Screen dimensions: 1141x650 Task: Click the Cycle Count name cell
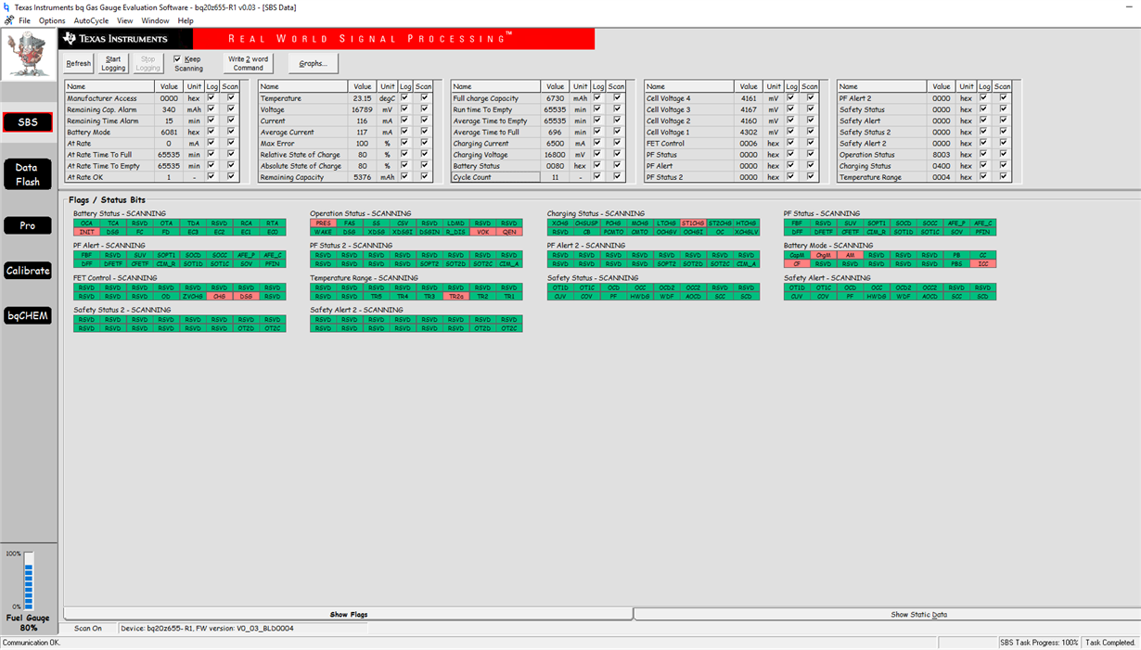pos(495,176)
